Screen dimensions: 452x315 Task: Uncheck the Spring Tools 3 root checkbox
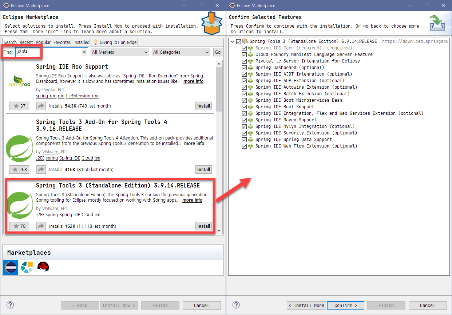238,41
